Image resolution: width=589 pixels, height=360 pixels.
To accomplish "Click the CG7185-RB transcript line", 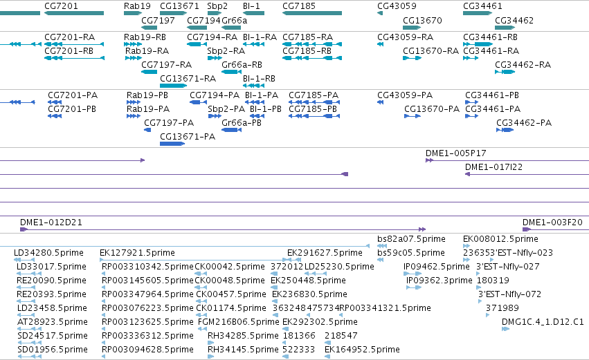I will (312, 58).
